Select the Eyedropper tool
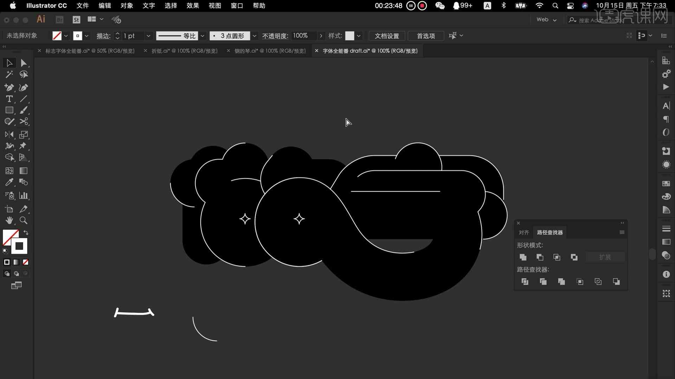675x379 pixels. coord(9,182)
